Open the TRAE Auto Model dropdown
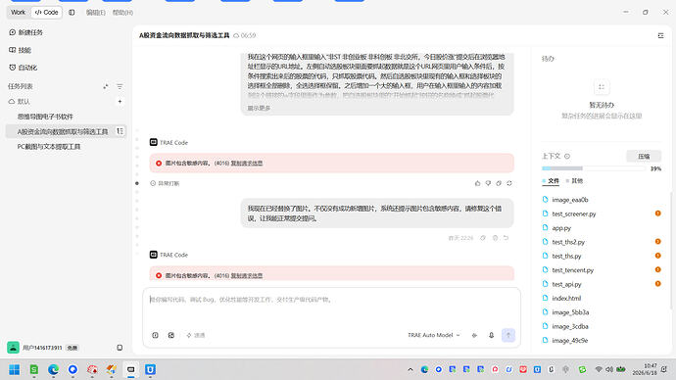 [434, 335]
